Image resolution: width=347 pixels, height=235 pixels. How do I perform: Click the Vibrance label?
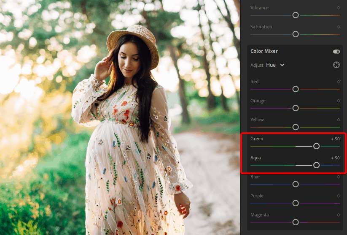click(x=259, y=8)
